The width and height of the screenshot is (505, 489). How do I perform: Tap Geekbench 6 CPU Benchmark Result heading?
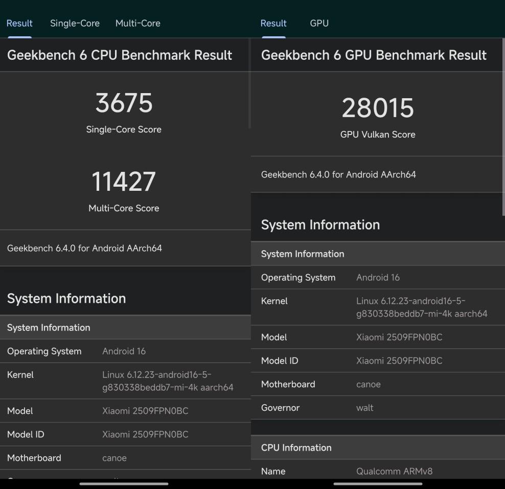click(x=120, y=55)
